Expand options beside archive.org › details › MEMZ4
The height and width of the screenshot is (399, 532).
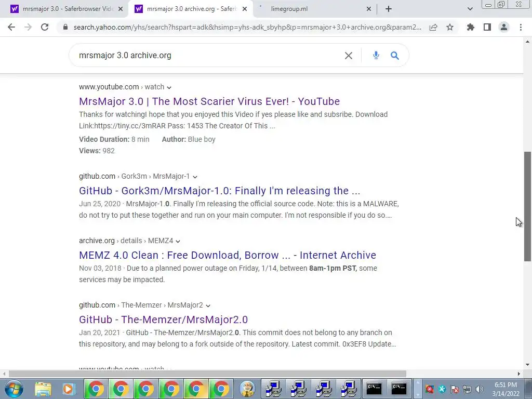click(x=178, y=241)
